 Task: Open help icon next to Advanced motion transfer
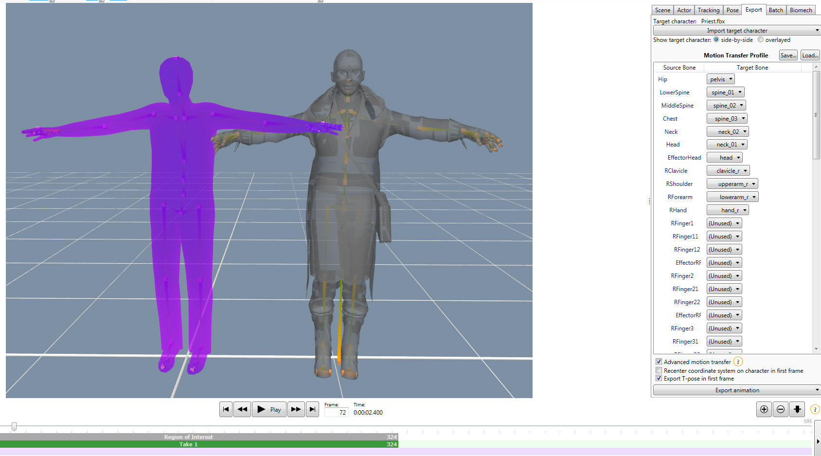tap(738, 362)
